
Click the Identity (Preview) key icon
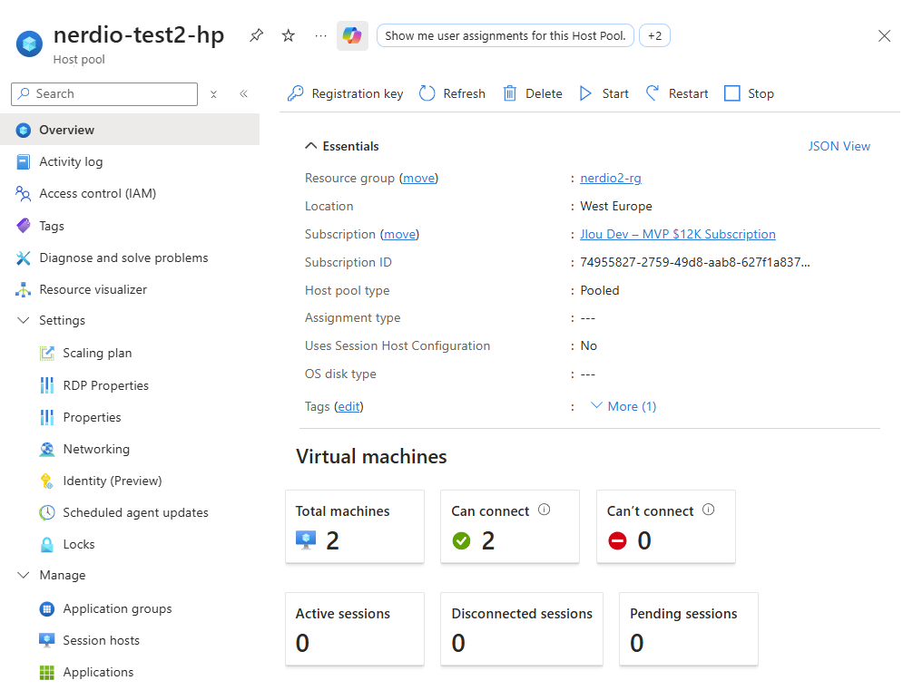(46, 481)
